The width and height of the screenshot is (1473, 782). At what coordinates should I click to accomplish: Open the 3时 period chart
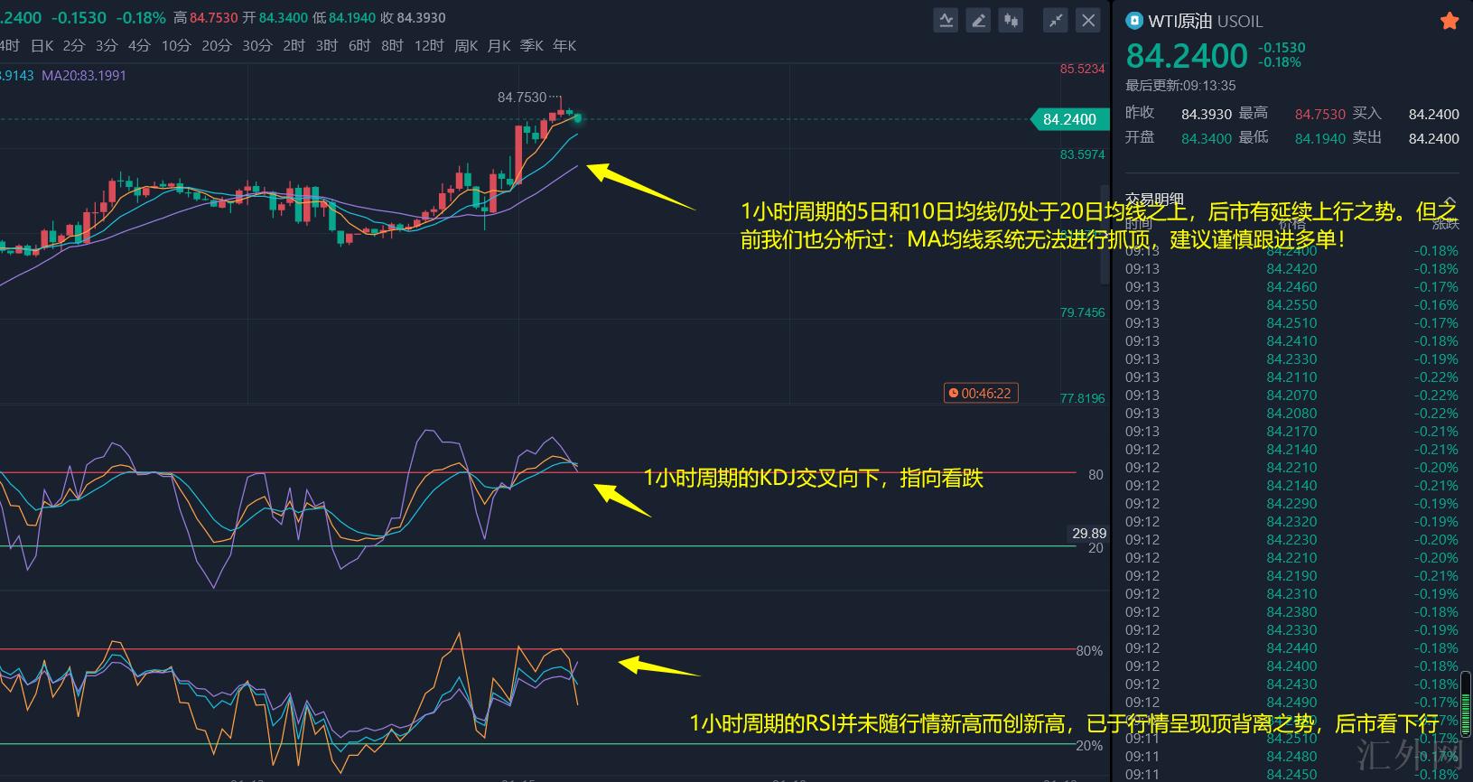pos(327,45)
